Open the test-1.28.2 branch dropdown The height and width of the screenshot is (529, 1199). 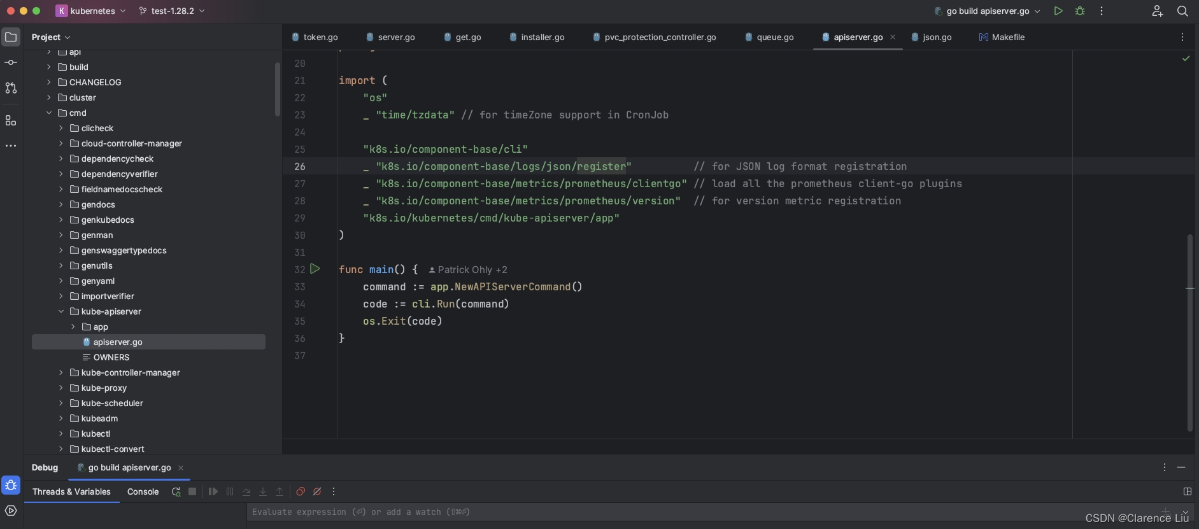(172, 11)
